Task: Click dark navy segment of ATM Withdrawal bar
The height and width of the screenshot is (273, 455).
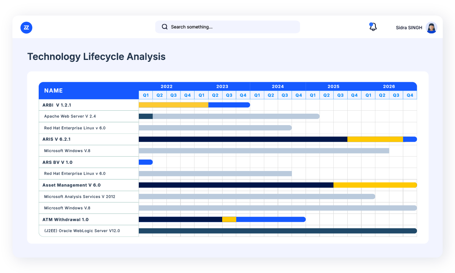Action: click(180, 219)
